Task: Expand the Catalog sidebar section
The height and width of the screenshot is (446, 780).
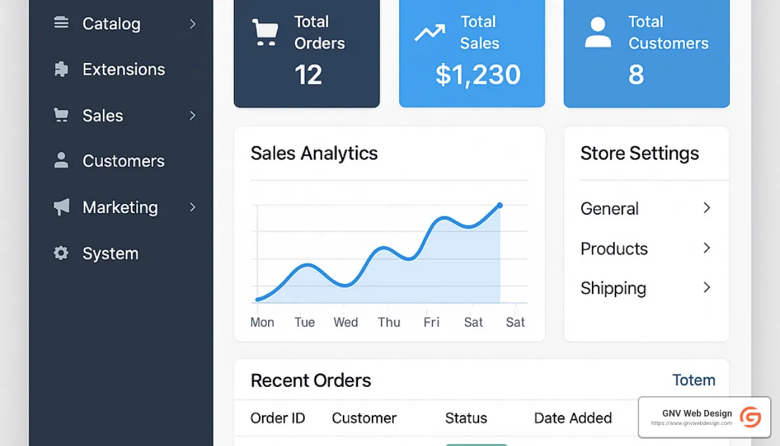Action: point(192,24)
